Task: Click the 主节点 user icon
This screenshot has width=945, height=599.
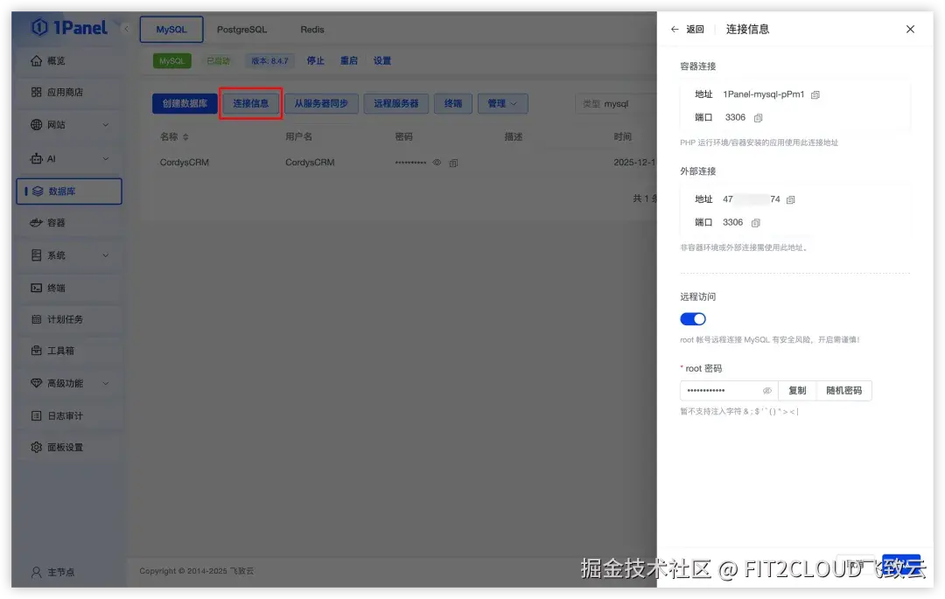Action: pos(36,572)
